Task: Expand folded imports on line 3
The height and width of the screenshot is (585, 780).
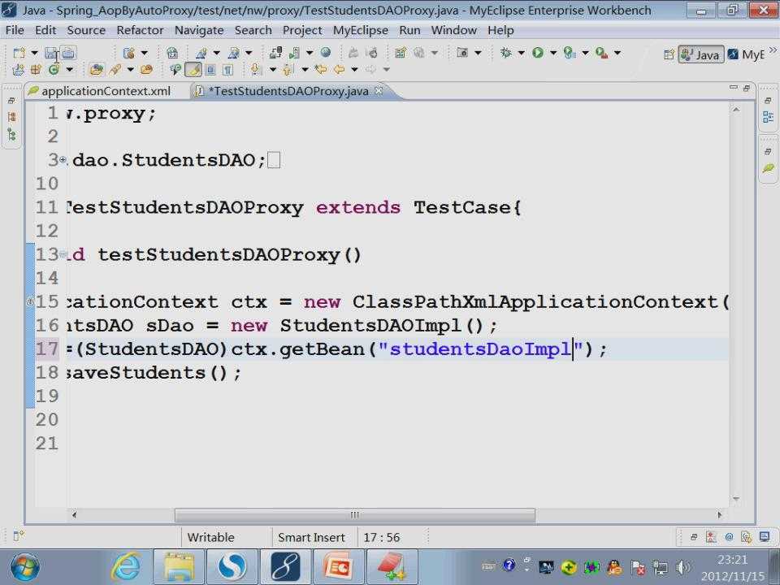Action: pyautogui.click(x=63, y=160)
